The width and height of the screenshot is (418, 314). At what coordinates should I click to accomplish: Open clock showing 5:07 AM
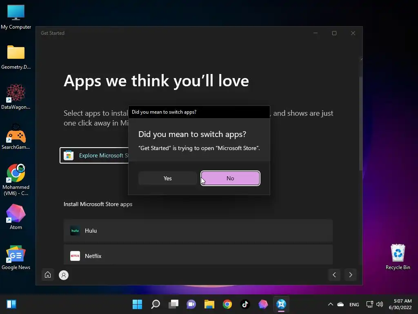coord(400,304)
